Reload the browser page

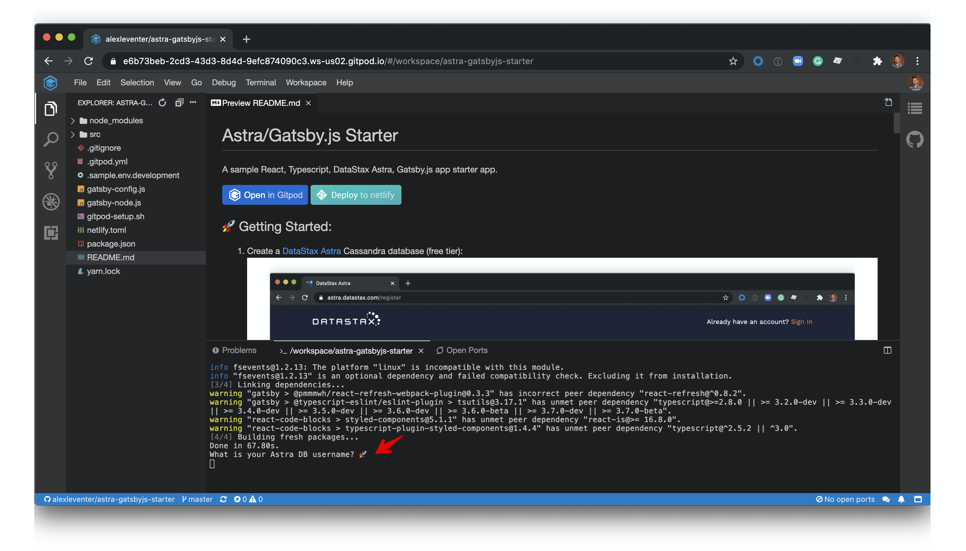(88, 61)
